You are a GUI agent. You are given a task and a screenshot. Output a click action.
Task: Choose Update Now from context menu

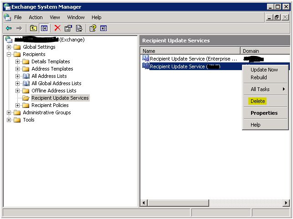click(265, 70)
